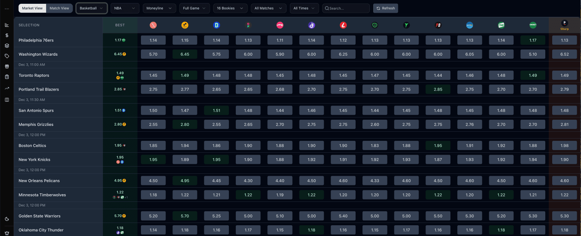Click Washington Wizards 6.52 Sharp odds
This screenshot has width=581, height=236.
(564, 54)
